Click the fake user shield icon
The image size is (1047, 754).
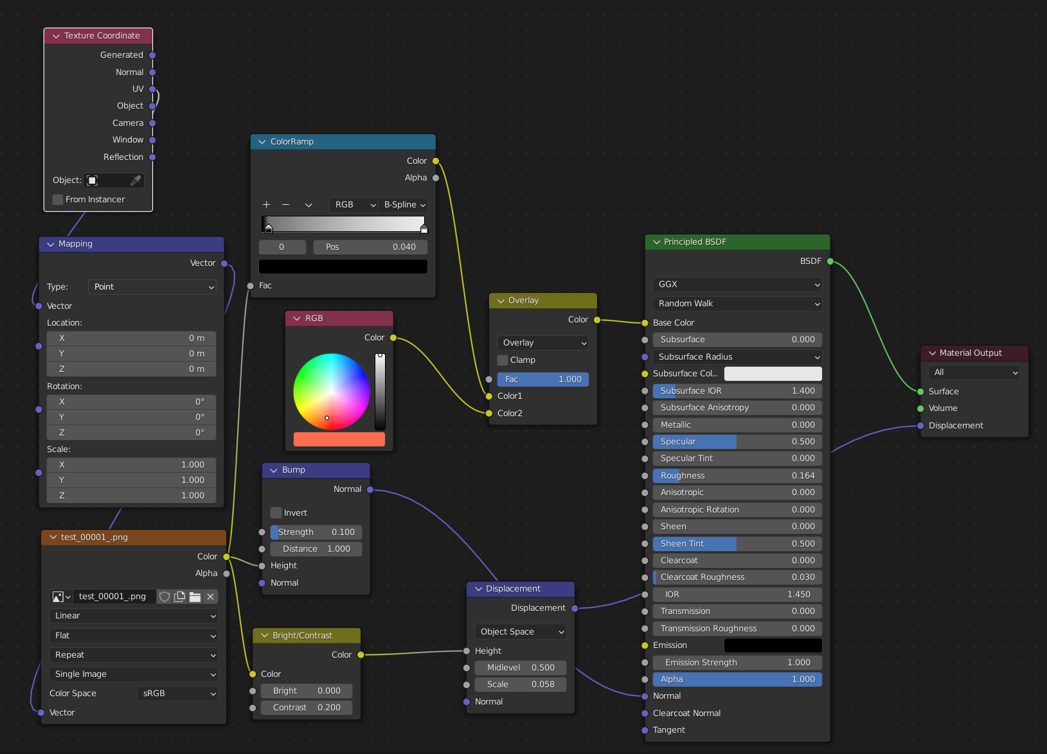coord(165,597)
